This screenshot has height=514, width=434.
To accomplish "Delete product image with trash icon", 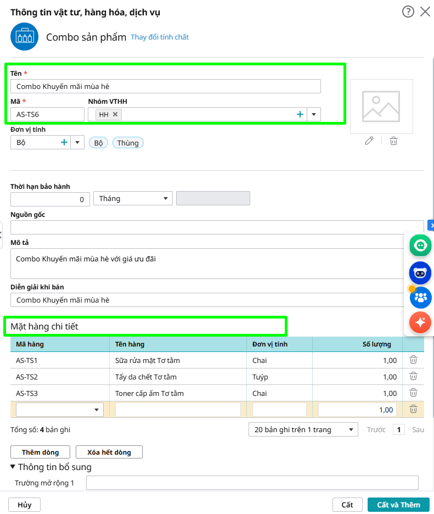I will pos(393,141).
